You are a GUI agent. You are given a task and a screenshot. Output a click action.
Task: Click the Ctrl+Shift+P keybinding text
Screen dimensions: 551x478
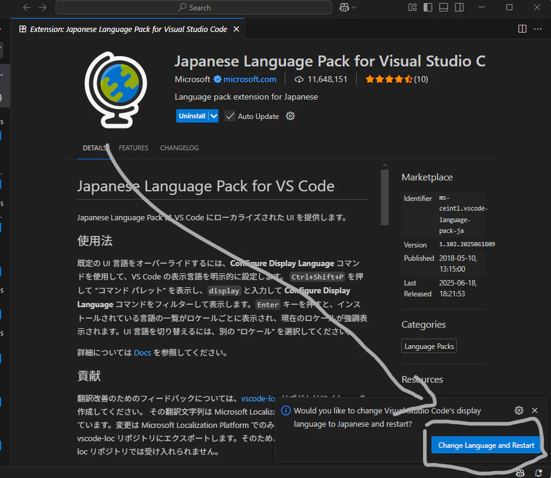tap(317, 277)
